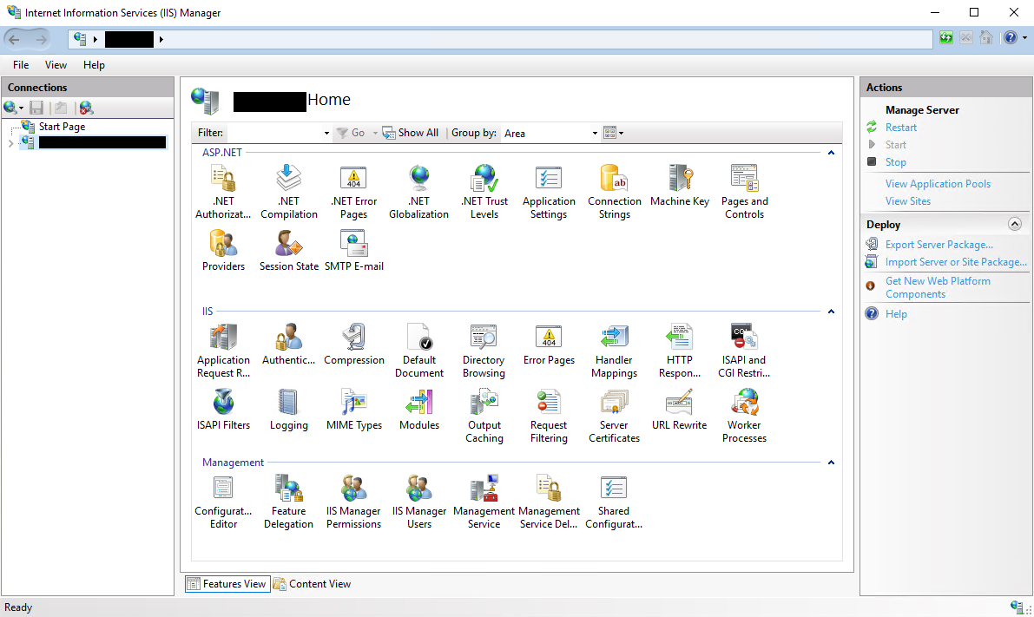Viewport: 1034px width, 617px height.
Task: Open .NET Authorization Rules feature
Action: (x=223, y=192)
